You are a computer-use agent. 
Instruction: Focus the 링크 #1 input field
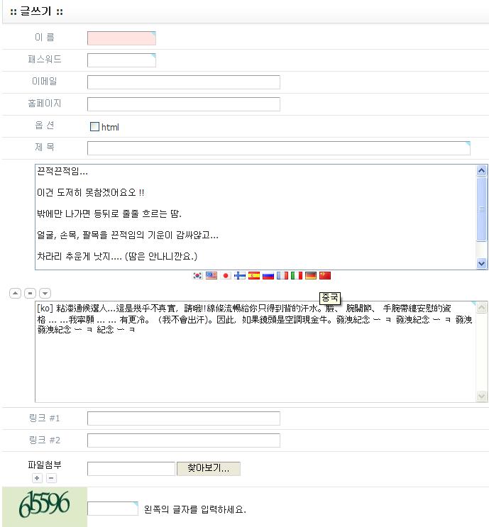184,418
